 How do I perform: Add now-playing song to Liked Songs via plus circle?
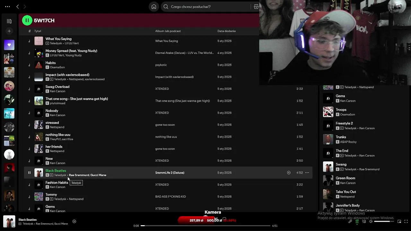74,221
